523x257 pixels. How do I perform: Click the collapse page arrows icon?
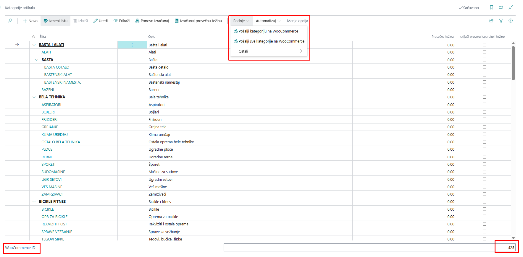[x=511, y=8]
